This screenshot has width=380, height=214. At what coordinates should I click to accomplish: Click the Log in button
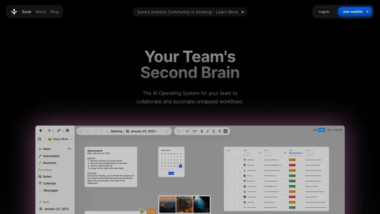coord(324,12)
